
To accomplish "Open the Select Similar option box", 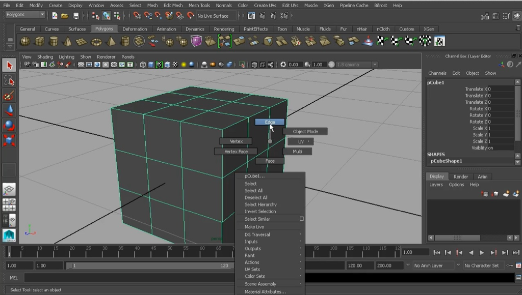I will (301, 219).
